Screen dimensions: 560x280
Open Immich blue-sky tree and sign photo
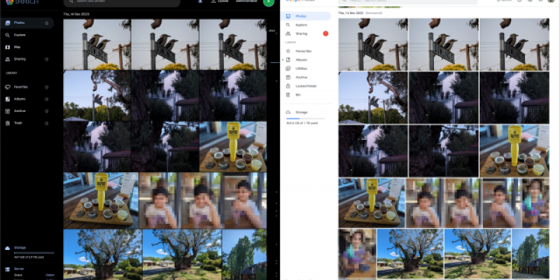97,96
